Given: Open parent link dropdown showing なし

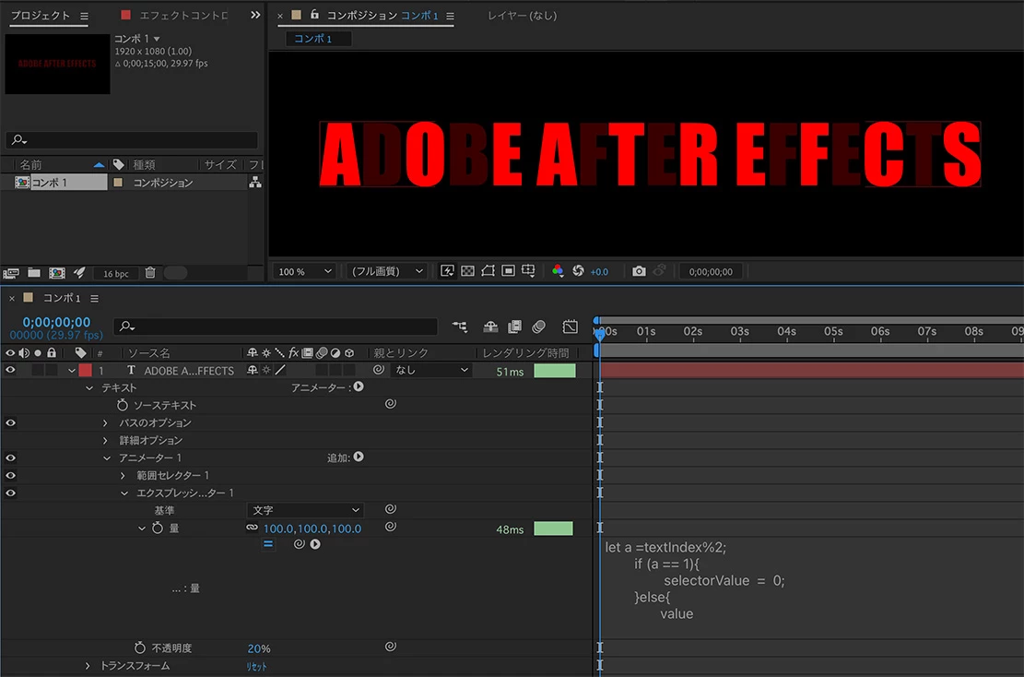Looking at the screenshot, I should point(431,370).
